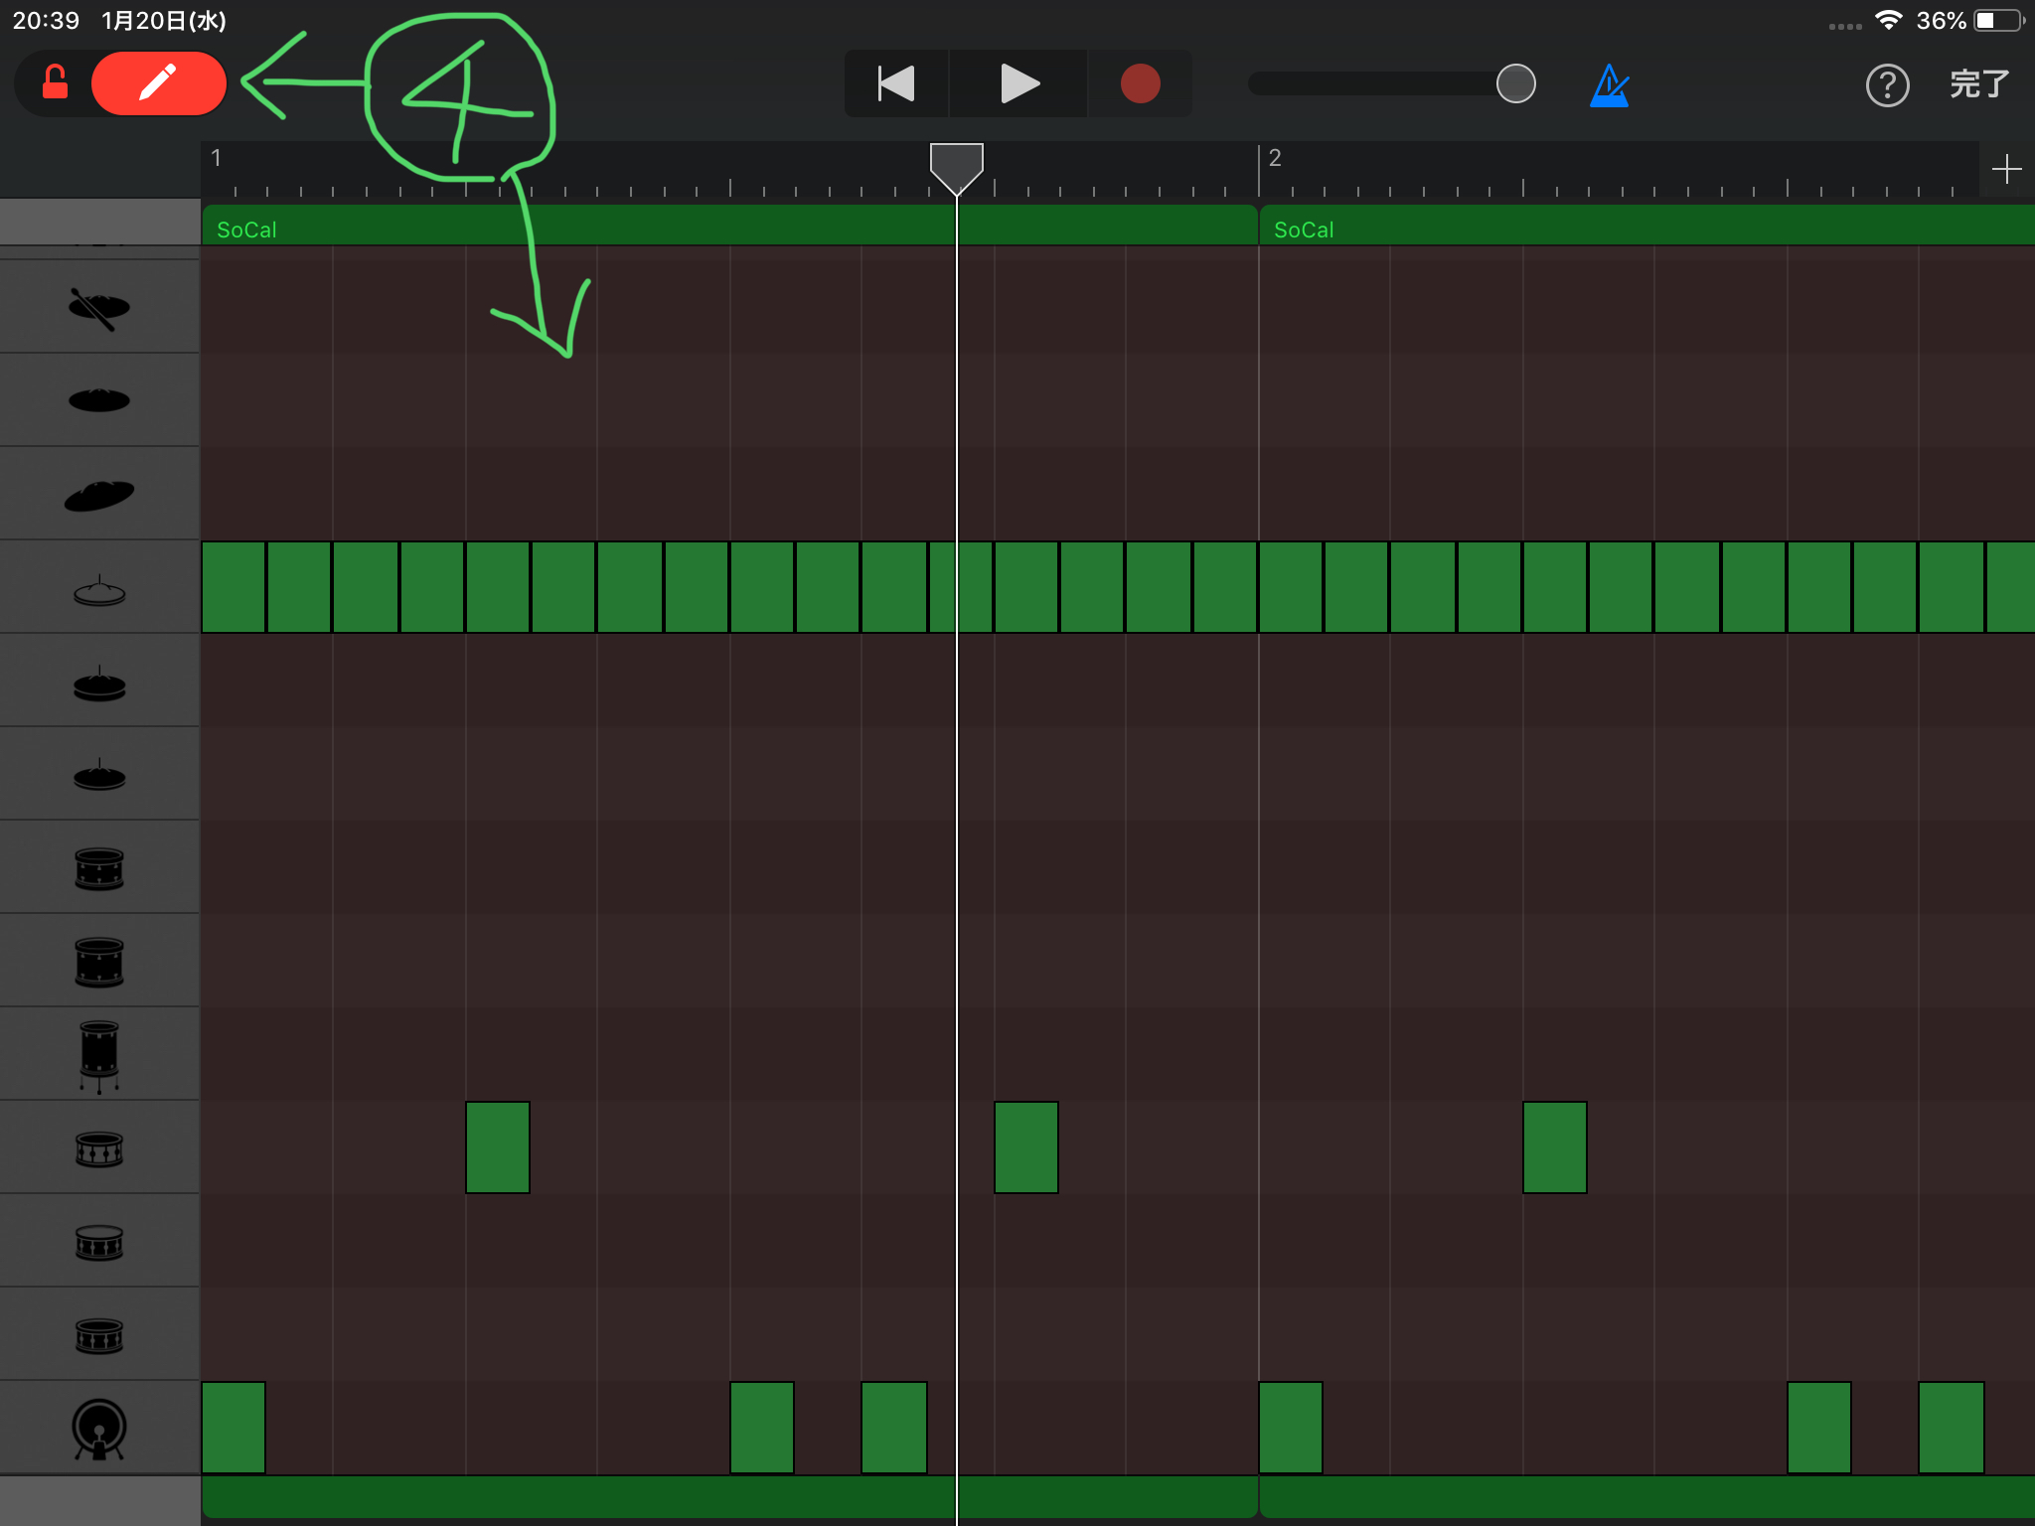Select kick note at start of bar 2

pyautogui.click(x=1291, y=1428)
